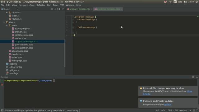Open the File menu
The height and width of the screenshot is (112, 199).
2,5
